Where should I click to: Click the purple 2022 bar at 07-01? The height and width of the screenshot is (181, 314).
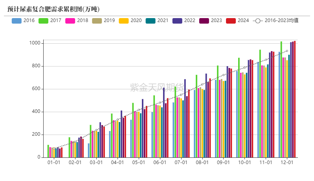tap(185, 118)
